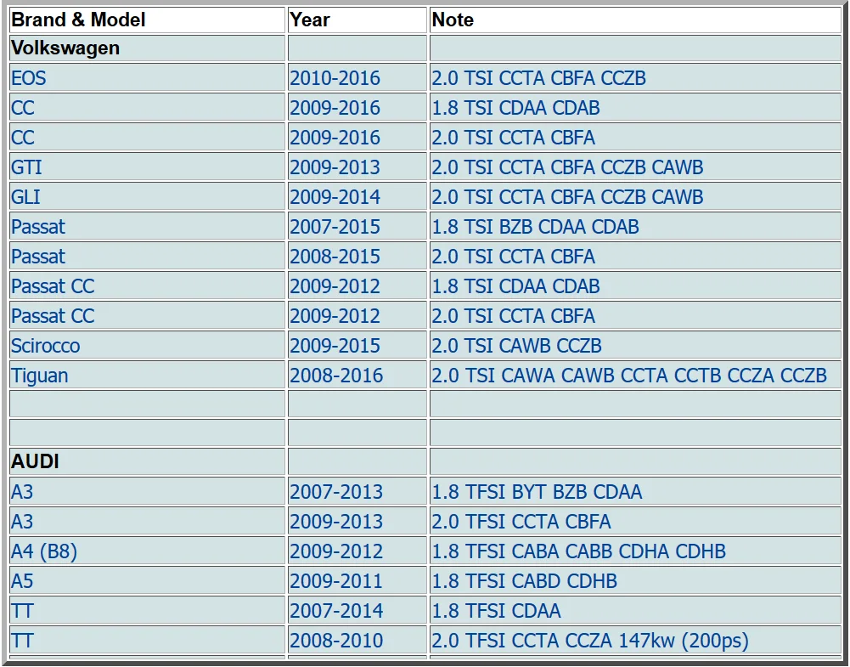Image resolution: width=850 pixels, height=667 pixels.
Task: Select the year "2009-2012" in the A4 (B8) row
Action: [x=336, y=552]
